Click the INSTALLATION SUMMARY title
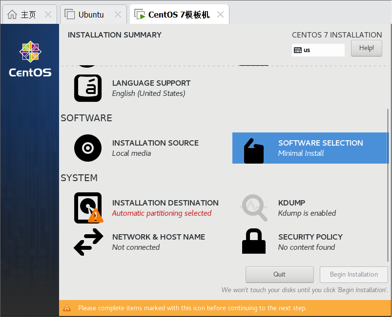This screenshot has height=317, width=392. pos(115,35)
